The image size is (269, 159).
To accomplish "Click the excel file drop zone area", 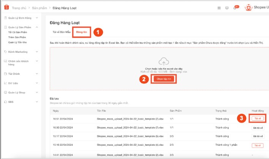I will pyautogui.click(x=159, y=69).
